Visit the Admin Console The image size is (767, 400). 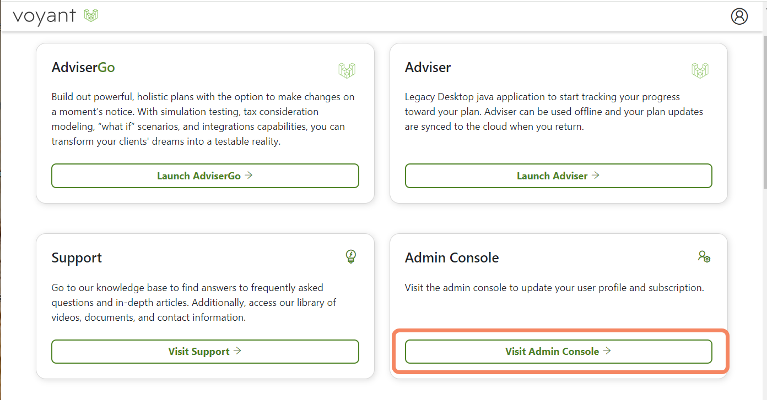(x=558, y=352)
